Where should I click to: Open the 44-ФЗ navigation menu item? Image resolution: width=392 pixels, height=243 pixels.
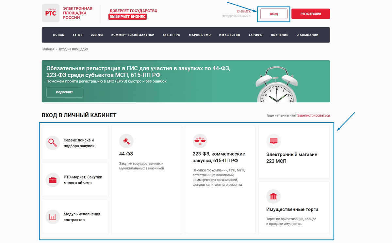[77, 35]
